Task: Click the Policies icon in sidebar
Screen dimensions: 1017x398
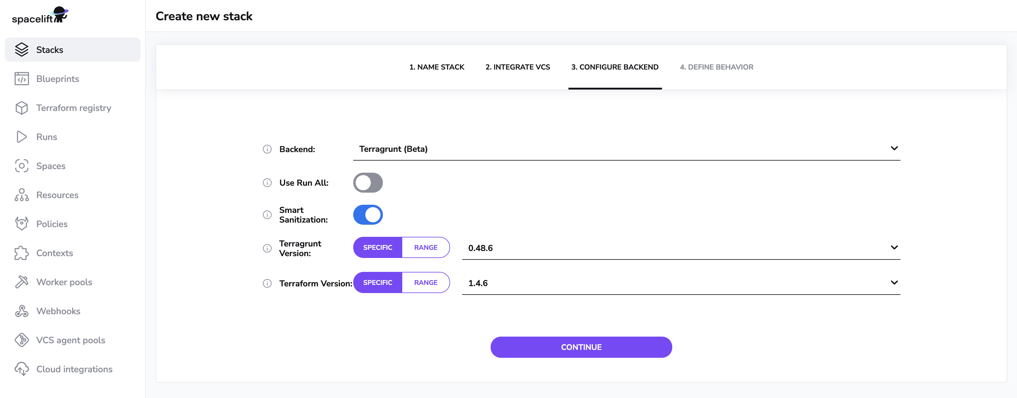Action: [21, 224]
